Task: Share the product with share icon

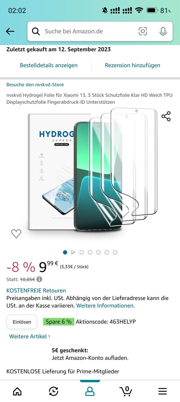Action: click(x=166, y=116)
